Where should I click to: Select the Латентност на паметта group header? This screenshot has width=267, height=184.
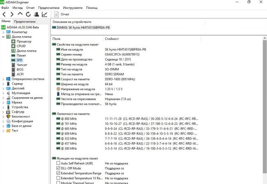tap(71, 114)
